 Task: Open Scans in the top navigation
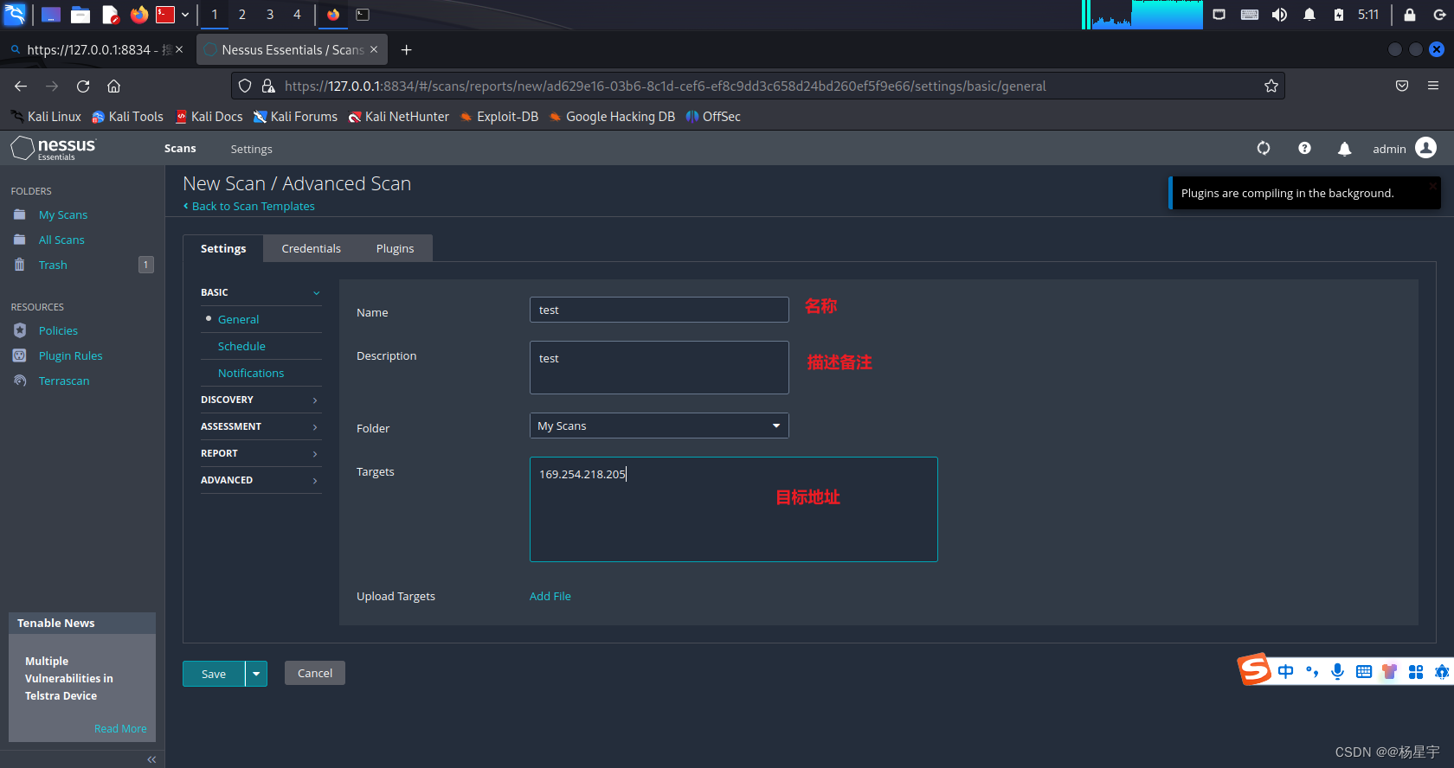coord(180,149)
